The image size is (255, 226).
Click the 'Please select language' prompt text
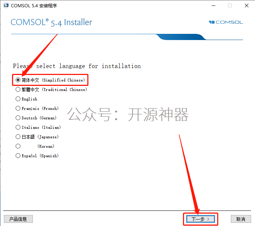pos(77,66)
